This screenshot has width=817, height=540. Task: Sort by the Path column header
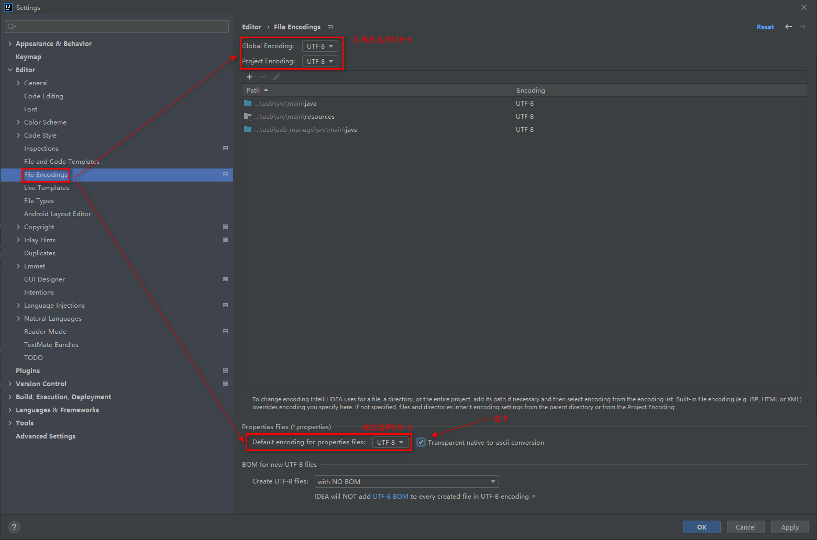(x=377, y=90)
